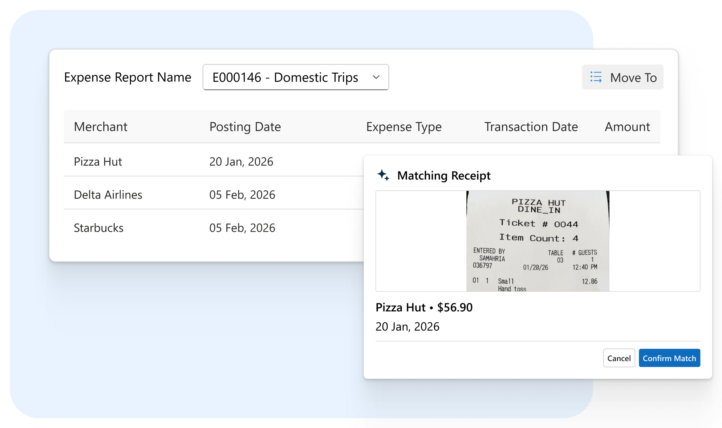Select E000146 - Domestic Trips from the dropdown
Image resolution: width=722 pixels, height=428 pixels.
point(284,77)
